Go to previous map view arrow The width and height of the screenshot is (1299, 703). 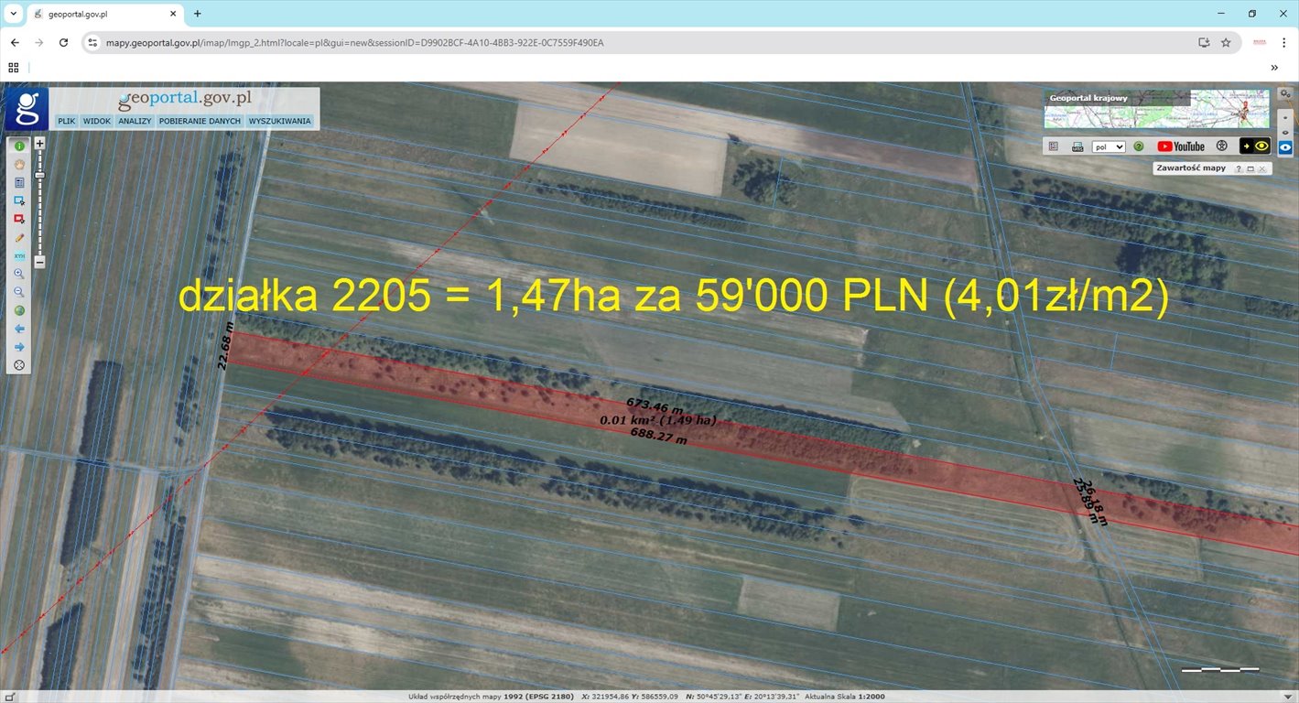[x=18, y=329]
